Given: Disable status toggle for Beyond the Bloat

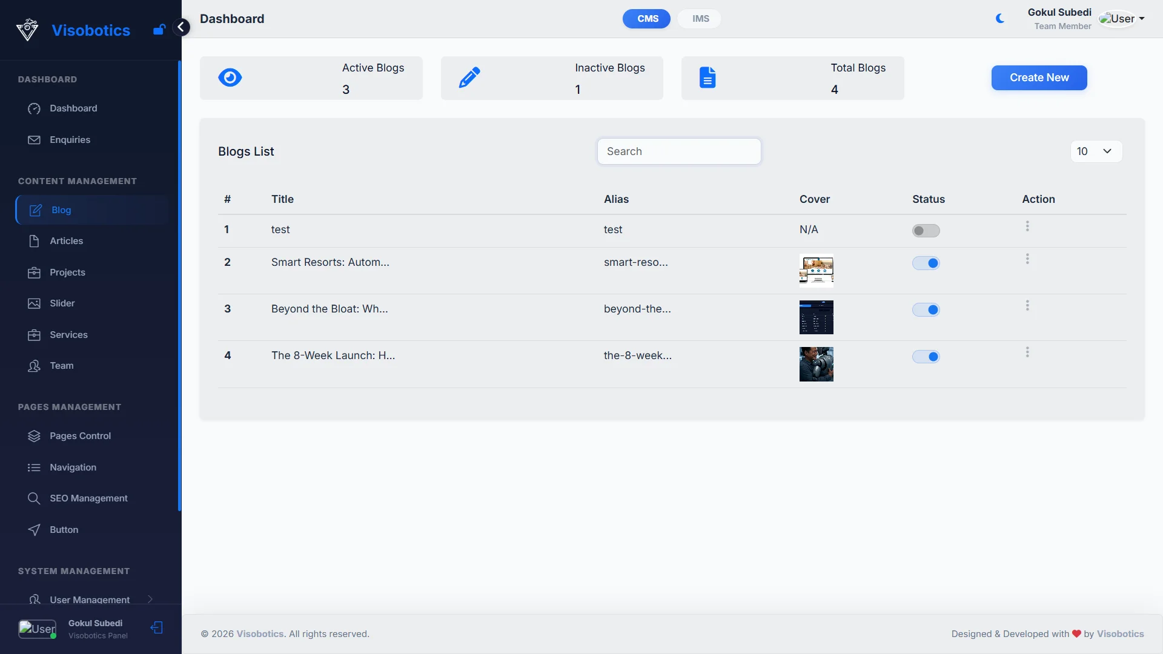Looking at the screenshot, I should (x=926, y=310).
